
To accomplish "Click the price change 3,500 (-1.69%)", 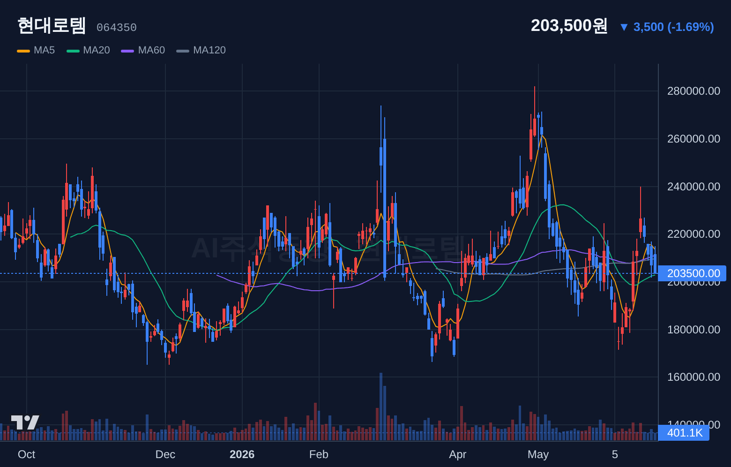I will [673, 27].
